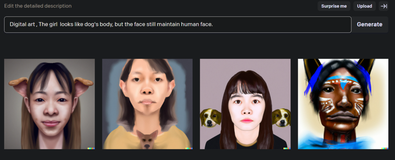Open the girl with bangs and black top

245,104
